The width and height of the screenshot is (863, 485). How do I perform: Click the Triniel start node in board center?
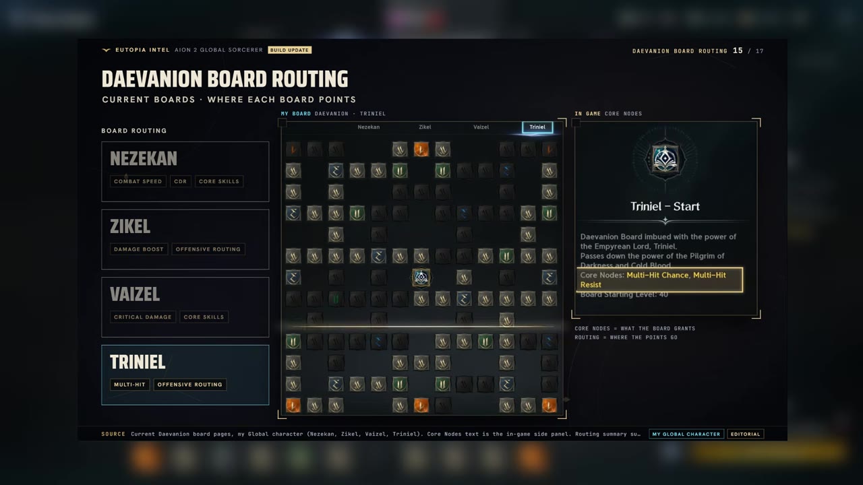coord(421,277)
